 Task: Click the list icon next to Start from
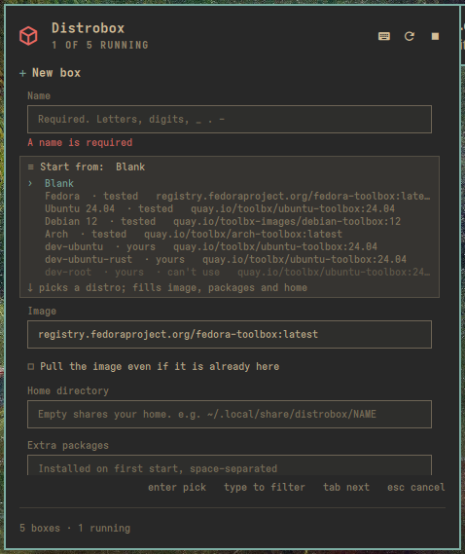[31, 166]
